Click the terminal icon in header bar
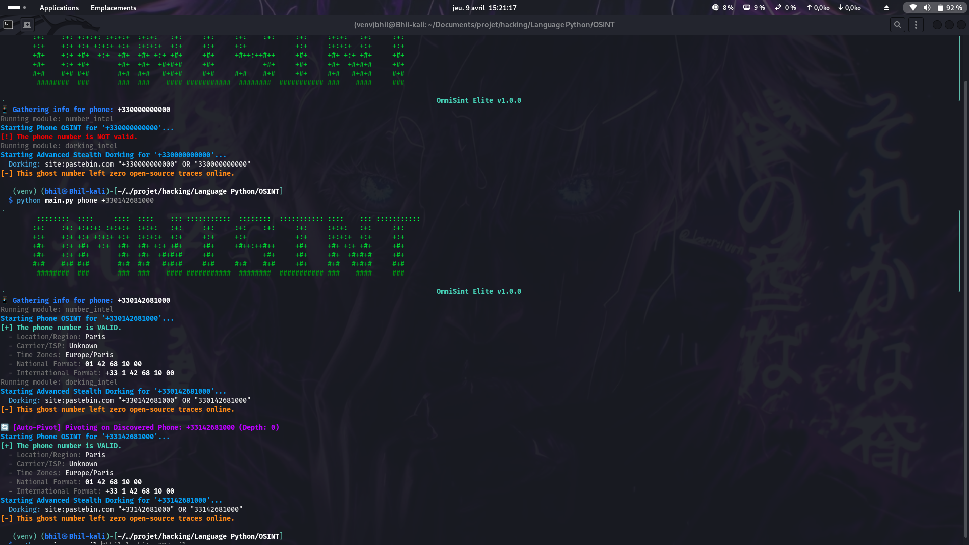 click(x=8, y=25)
